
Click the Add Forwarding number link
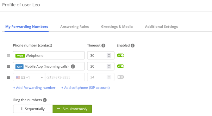tap(34, 88)
